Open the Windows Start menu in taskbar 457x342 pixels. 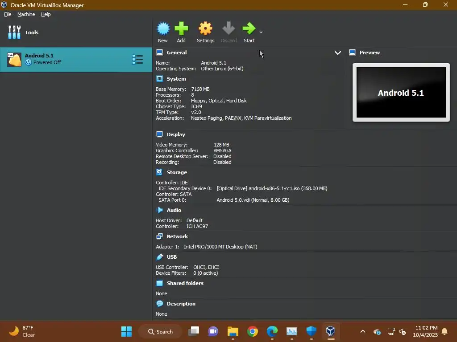pyautogui.click(x=126, y=331)
